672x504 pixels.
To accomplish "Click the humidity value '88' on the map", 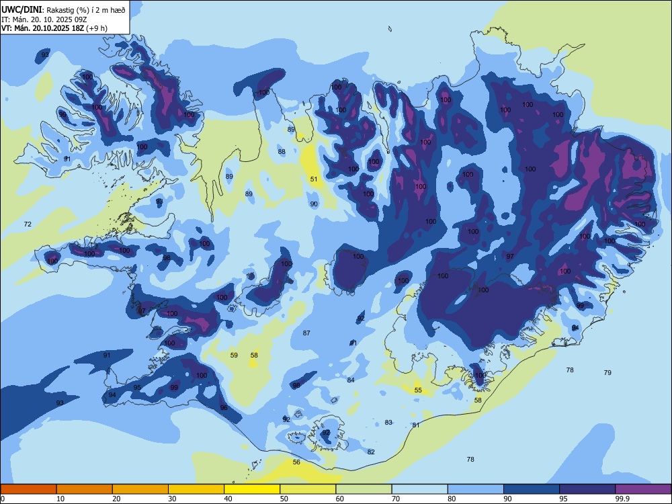I will coord(282,152).
